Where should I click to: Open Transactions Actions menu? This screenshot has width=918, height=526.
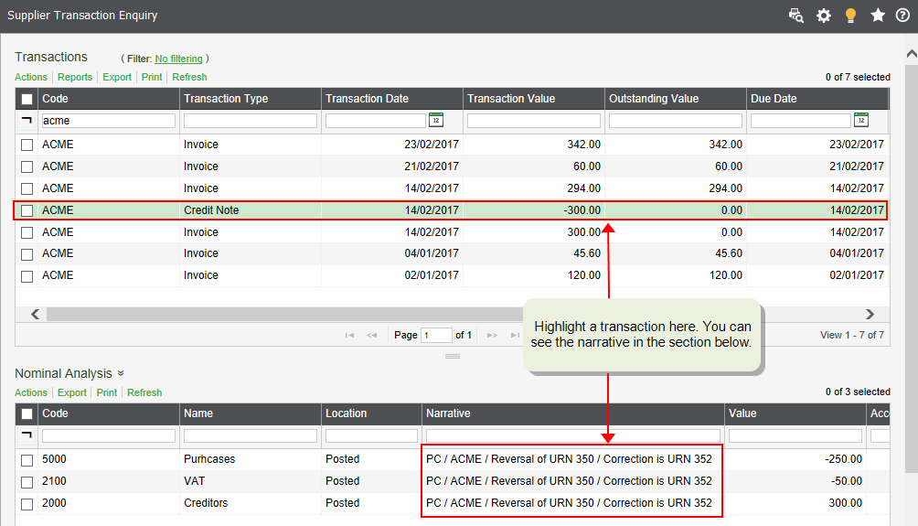[x=31, y=77]
